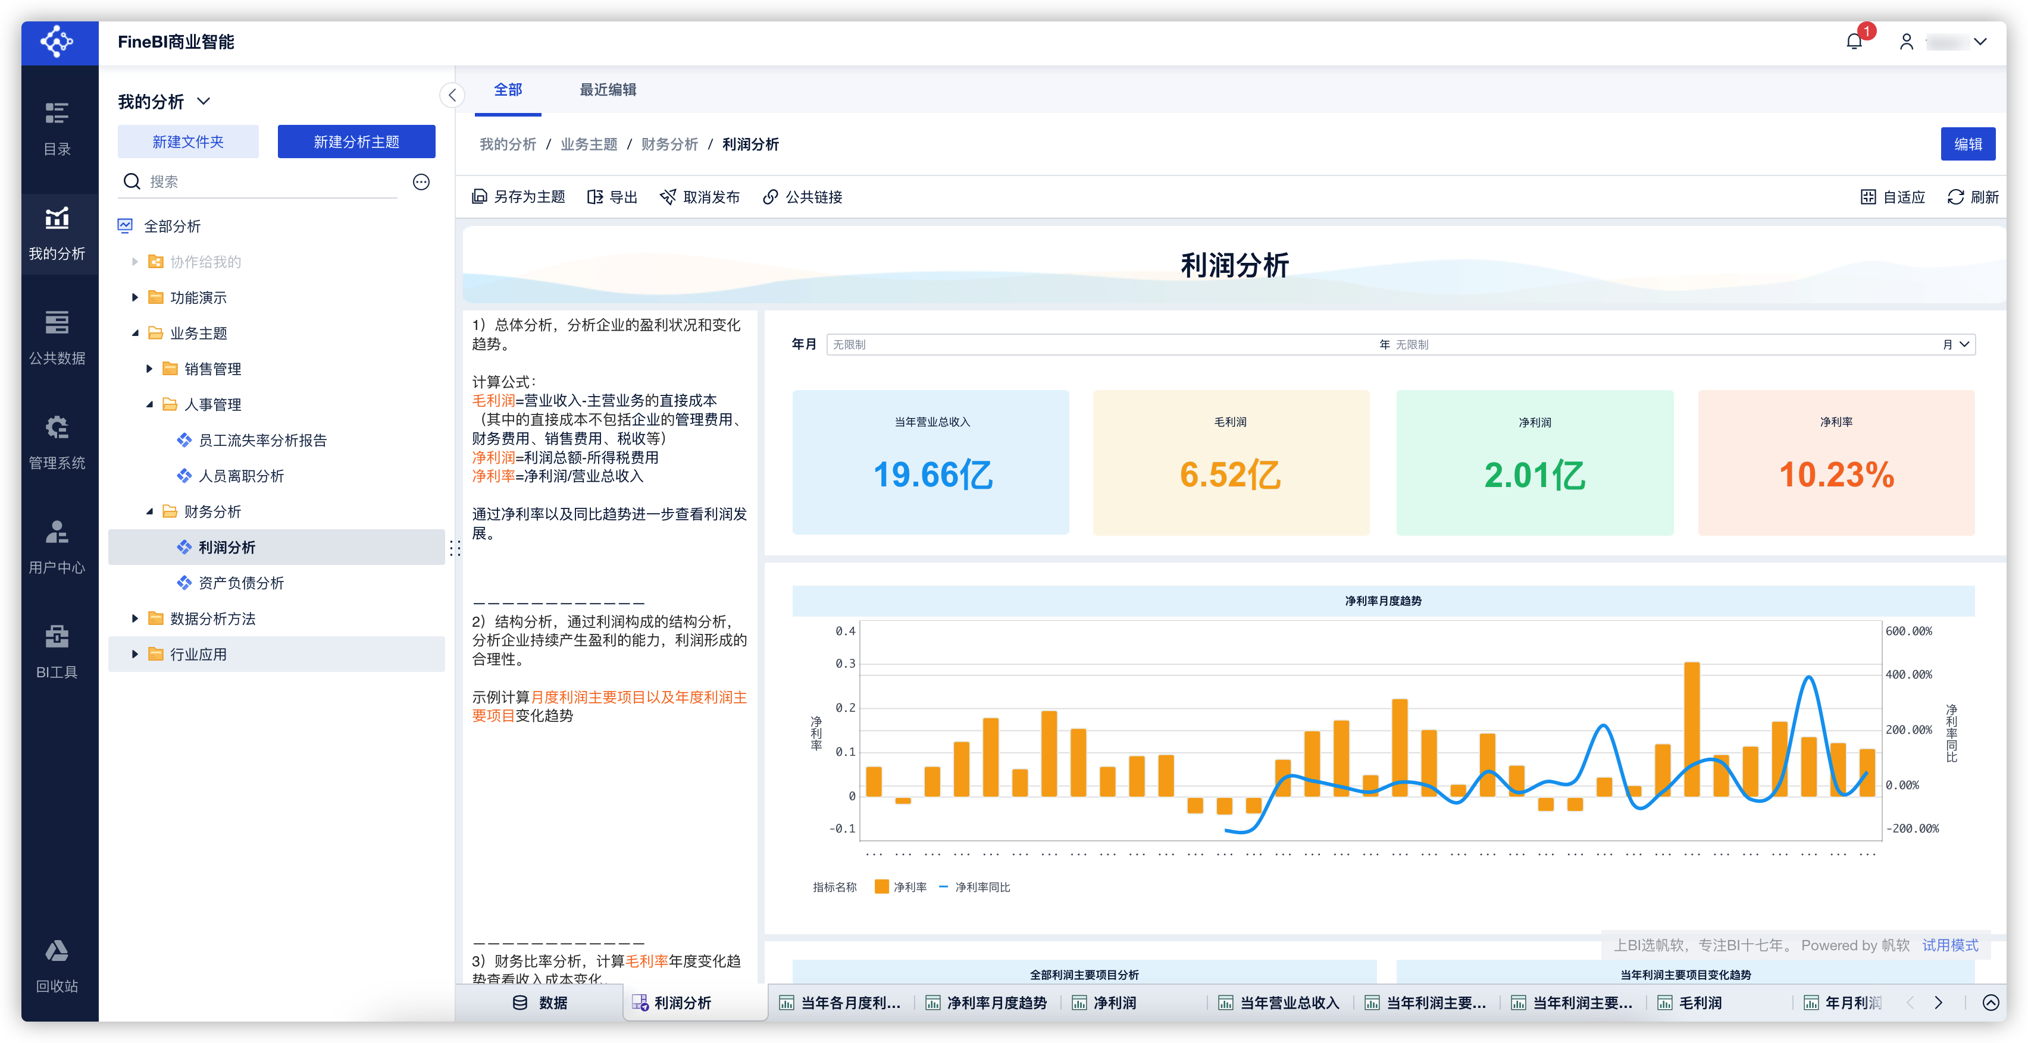Click 财务分析 breadcrumb link
The image size is (2028, 1043).
click(x=669, y=144)
